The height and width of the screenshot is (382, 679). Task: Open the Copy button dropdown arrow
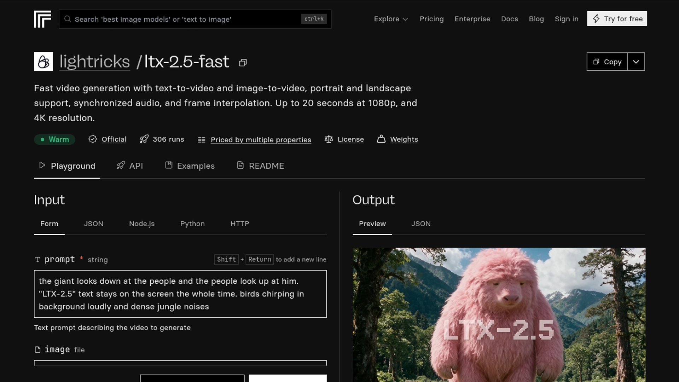click(x=636, y=62)
